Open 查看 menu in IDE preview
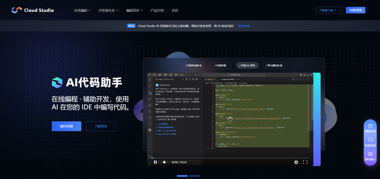Screen dimensions: 380x179 [171, 75]
